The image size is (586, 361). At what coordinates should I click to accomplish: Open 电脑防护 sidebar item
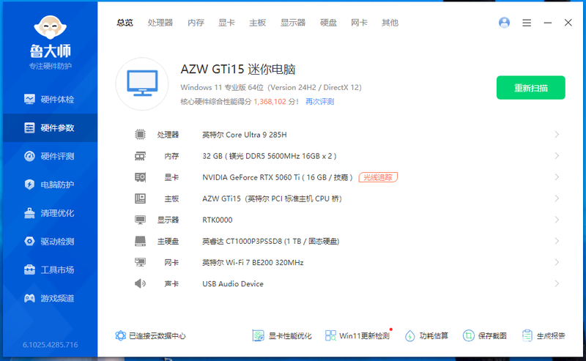[49, 185]
